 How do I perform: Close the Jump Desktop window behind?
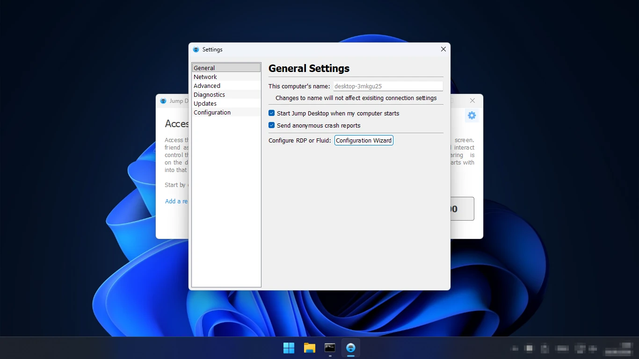pos(472,101)
